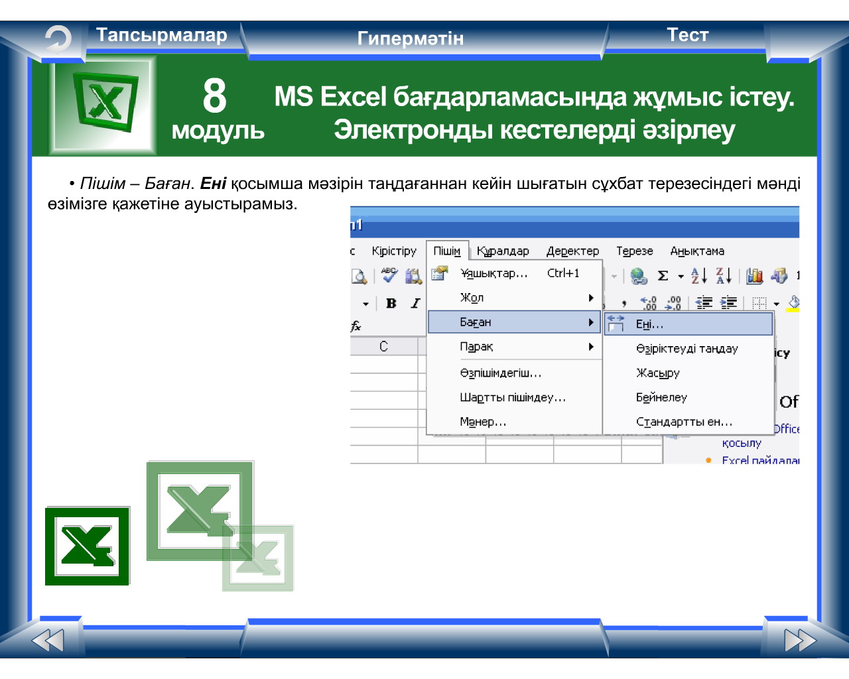Image resolution: width=849 pixels, height=679 pixels.
Task: Click the Sort Descending Z-A icon
Action: pos(724,276)
